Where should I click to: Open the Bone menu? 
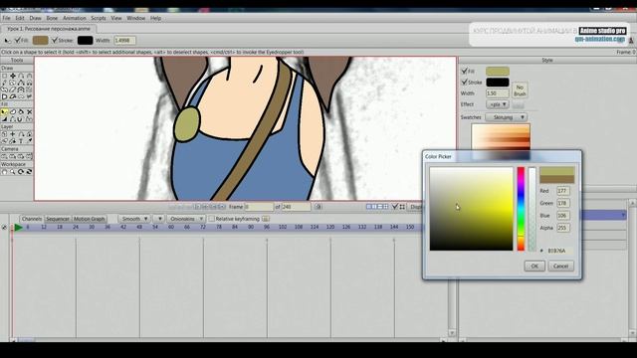click(x=52, y=18)
